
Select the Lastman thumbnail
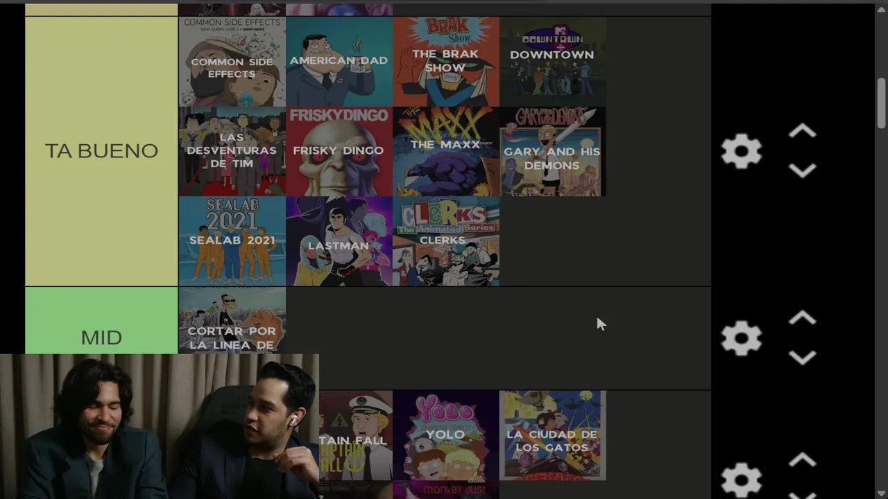[x=339, y=241]
